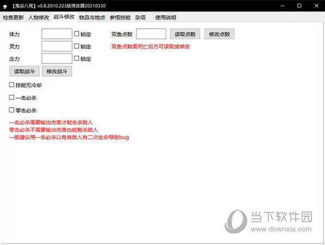Close the trainer window
Viewport: 325px width, 245px height.
click(x=316, y=6)
